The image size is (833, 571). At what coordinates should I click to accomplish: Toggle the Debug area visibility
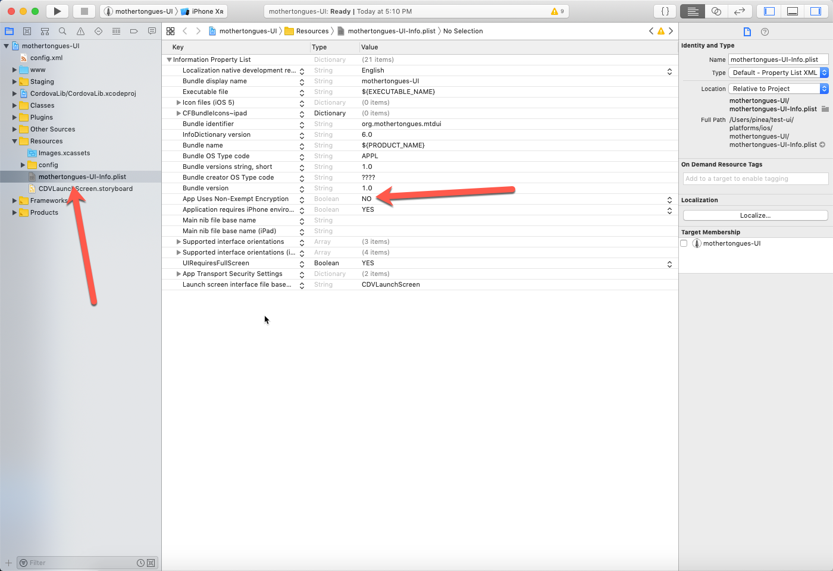click(793, 11)
